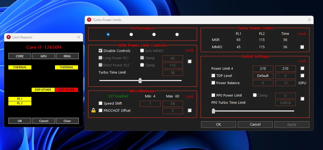Click the Apply button

tap(292, 124)
